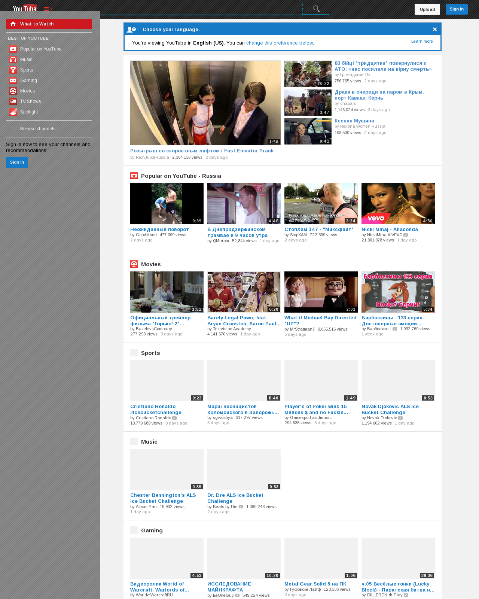The width and height of the screenshot is (479, 599).
Task: Open Learn more link in banner
Action: point(422,41)
